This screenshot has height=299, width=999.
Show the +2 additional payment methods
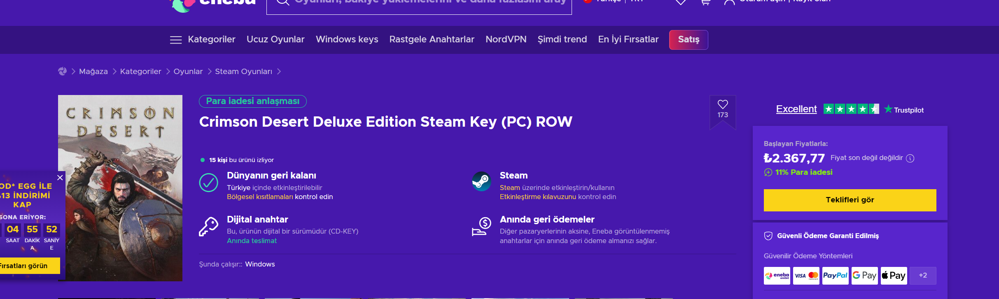(x=923, y=276)
